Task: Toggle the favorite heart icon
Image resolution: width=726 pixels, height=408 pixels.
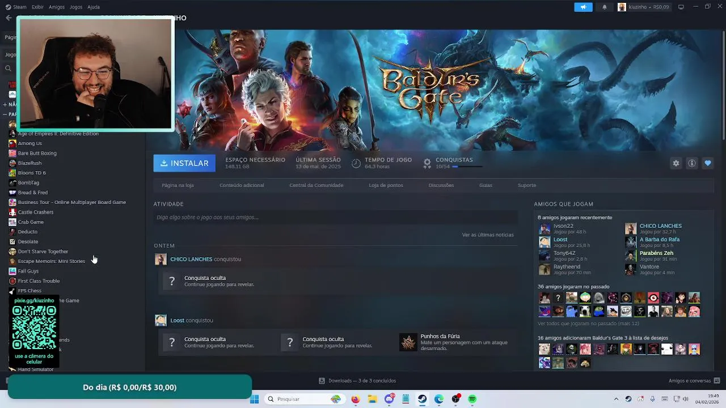Action: [x=708, y=163]
